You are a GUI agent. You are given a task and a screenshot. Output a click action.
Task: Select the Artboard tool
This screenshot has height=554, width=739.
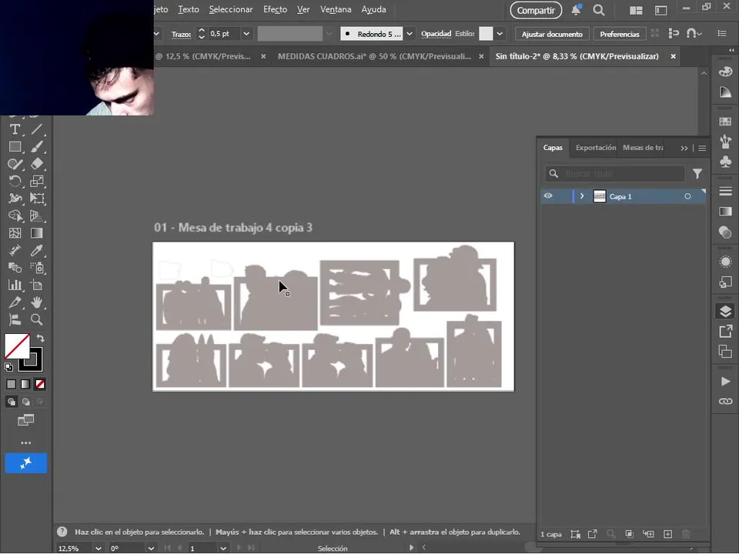[x=37, y=285]
